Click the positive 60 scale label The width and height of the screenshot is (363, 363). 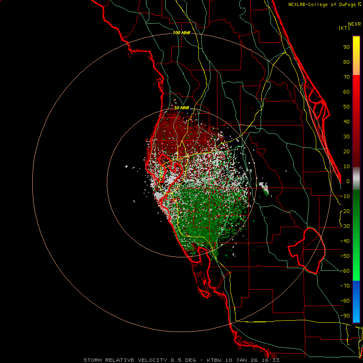coord(346,92)
